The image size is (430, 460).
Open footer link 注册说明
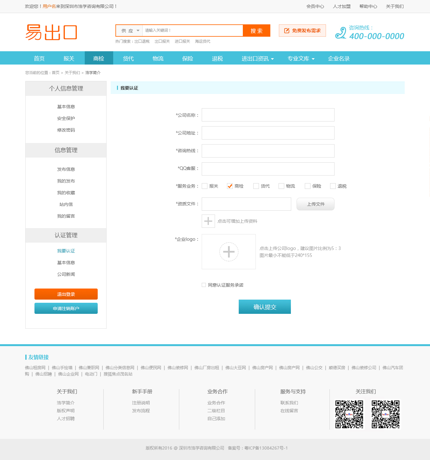pos(141,403)
